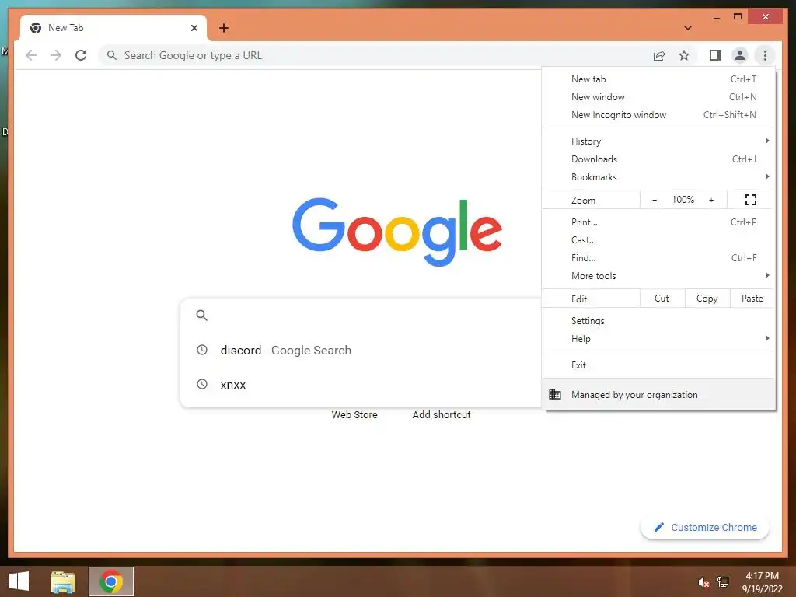Open the side panel icon
Screen dimensions: 796x597
tap(715, 55)
